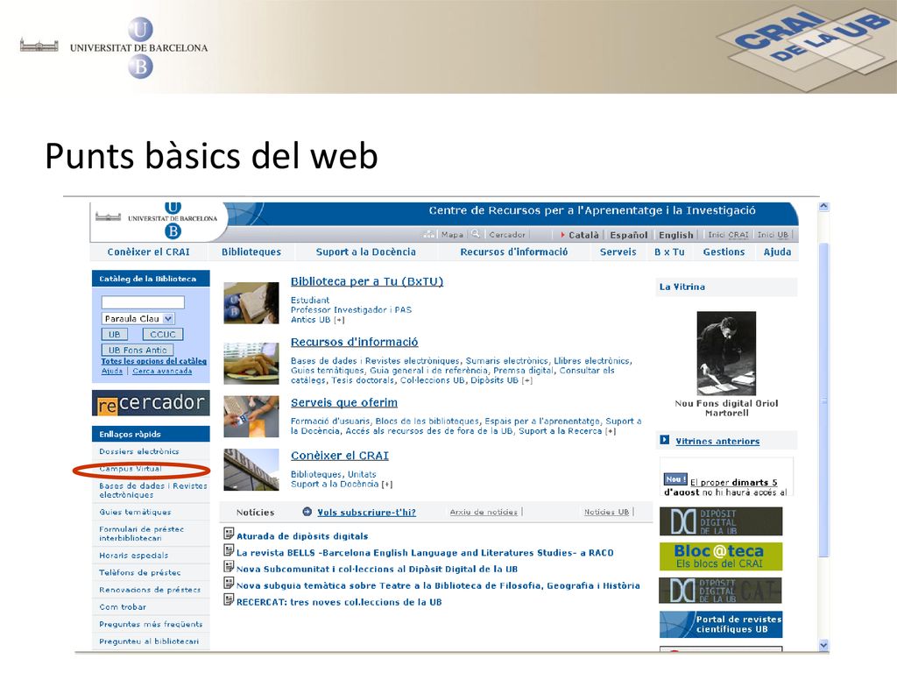Open Guies temàtiques quick link
The height and width of the screenshot is (673, 897).
click(x=135, y=512)
